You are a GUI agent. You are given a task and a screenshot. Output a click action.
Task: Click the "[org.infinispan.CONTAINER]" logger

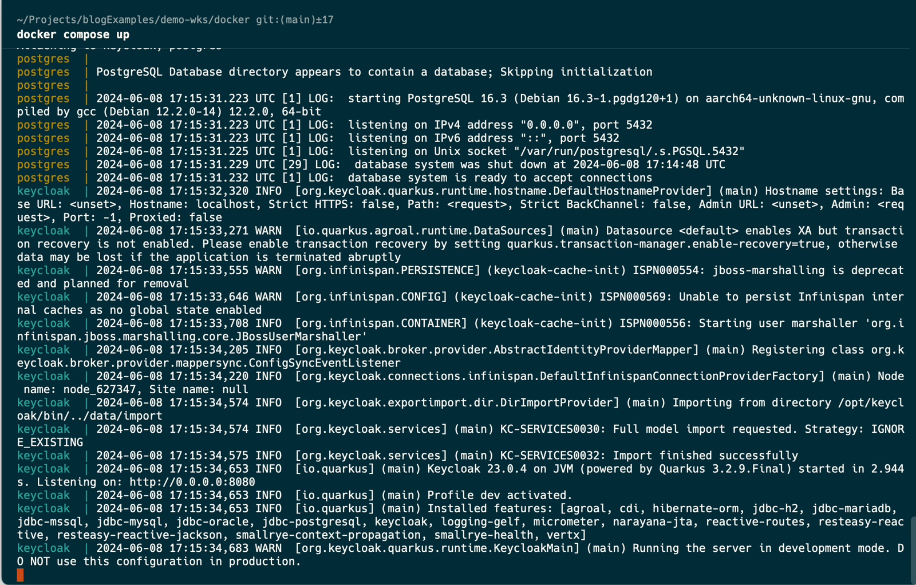[x=381, y=323]
